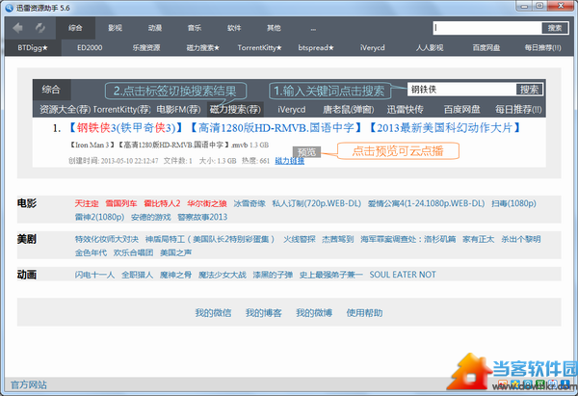The height and width of the screenshot is (396, 578).
Task: Open 警察故事2013 link
Action: 202,217
